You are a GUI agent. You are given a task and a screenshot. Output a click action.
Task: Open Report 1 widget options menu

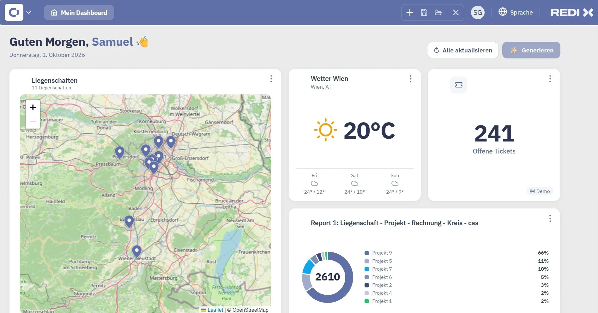550,218
